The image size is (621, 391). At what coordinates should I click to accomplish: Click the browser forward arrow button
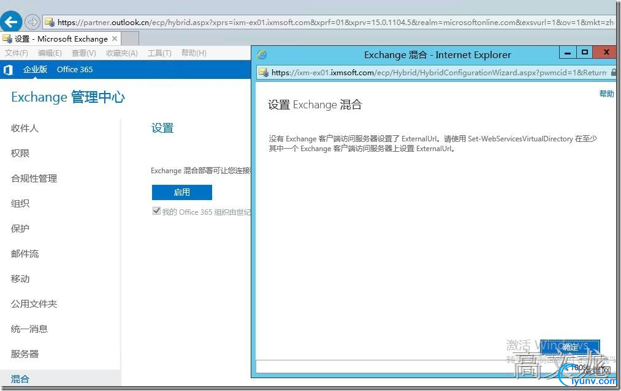[x=32, y=22]
